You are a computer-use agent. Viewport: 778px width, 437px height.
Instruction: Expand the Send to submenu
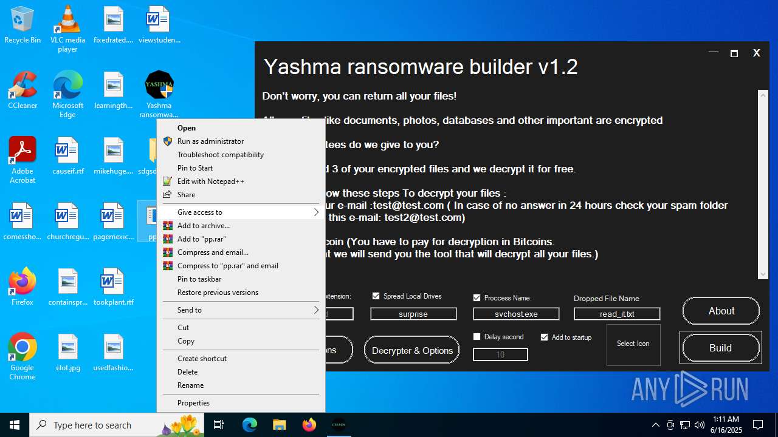pyautogui.click(x=241, y=310)
